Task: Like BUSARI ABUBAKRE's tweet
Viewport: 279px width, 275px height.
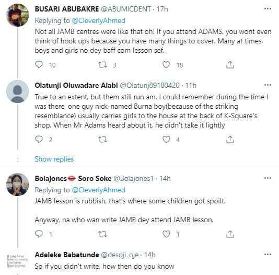Action: pos(166,65)
